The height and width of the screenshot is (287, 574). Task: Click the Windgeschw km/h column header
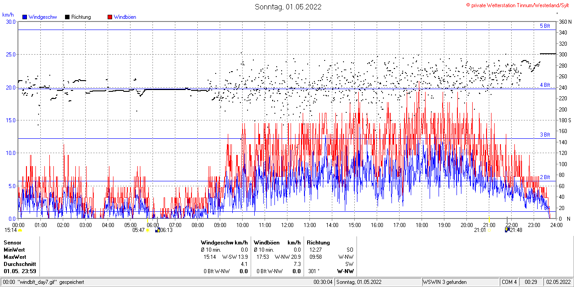coord(224,242)
